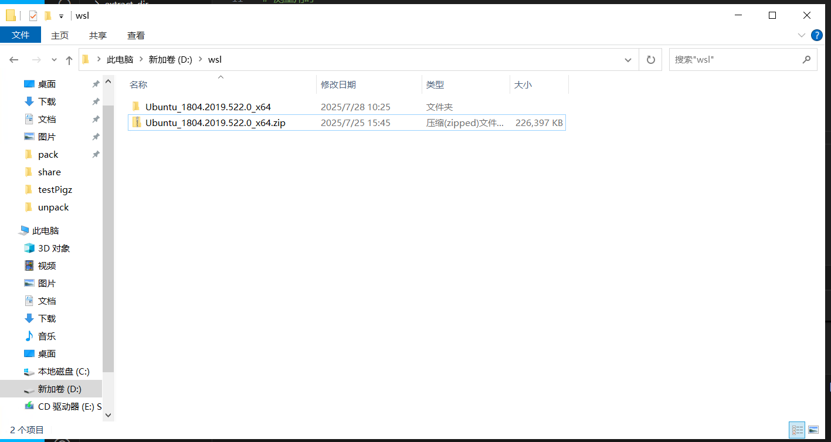This screenshot has height=442, width=831.
Task: Expand chevron after 此电脑 breadcrumb
Action: click(141, 59)
